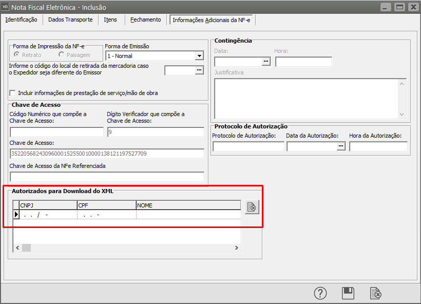Open lookup button for local de retirada code
421x304 pixels.
tap(199, 70)
